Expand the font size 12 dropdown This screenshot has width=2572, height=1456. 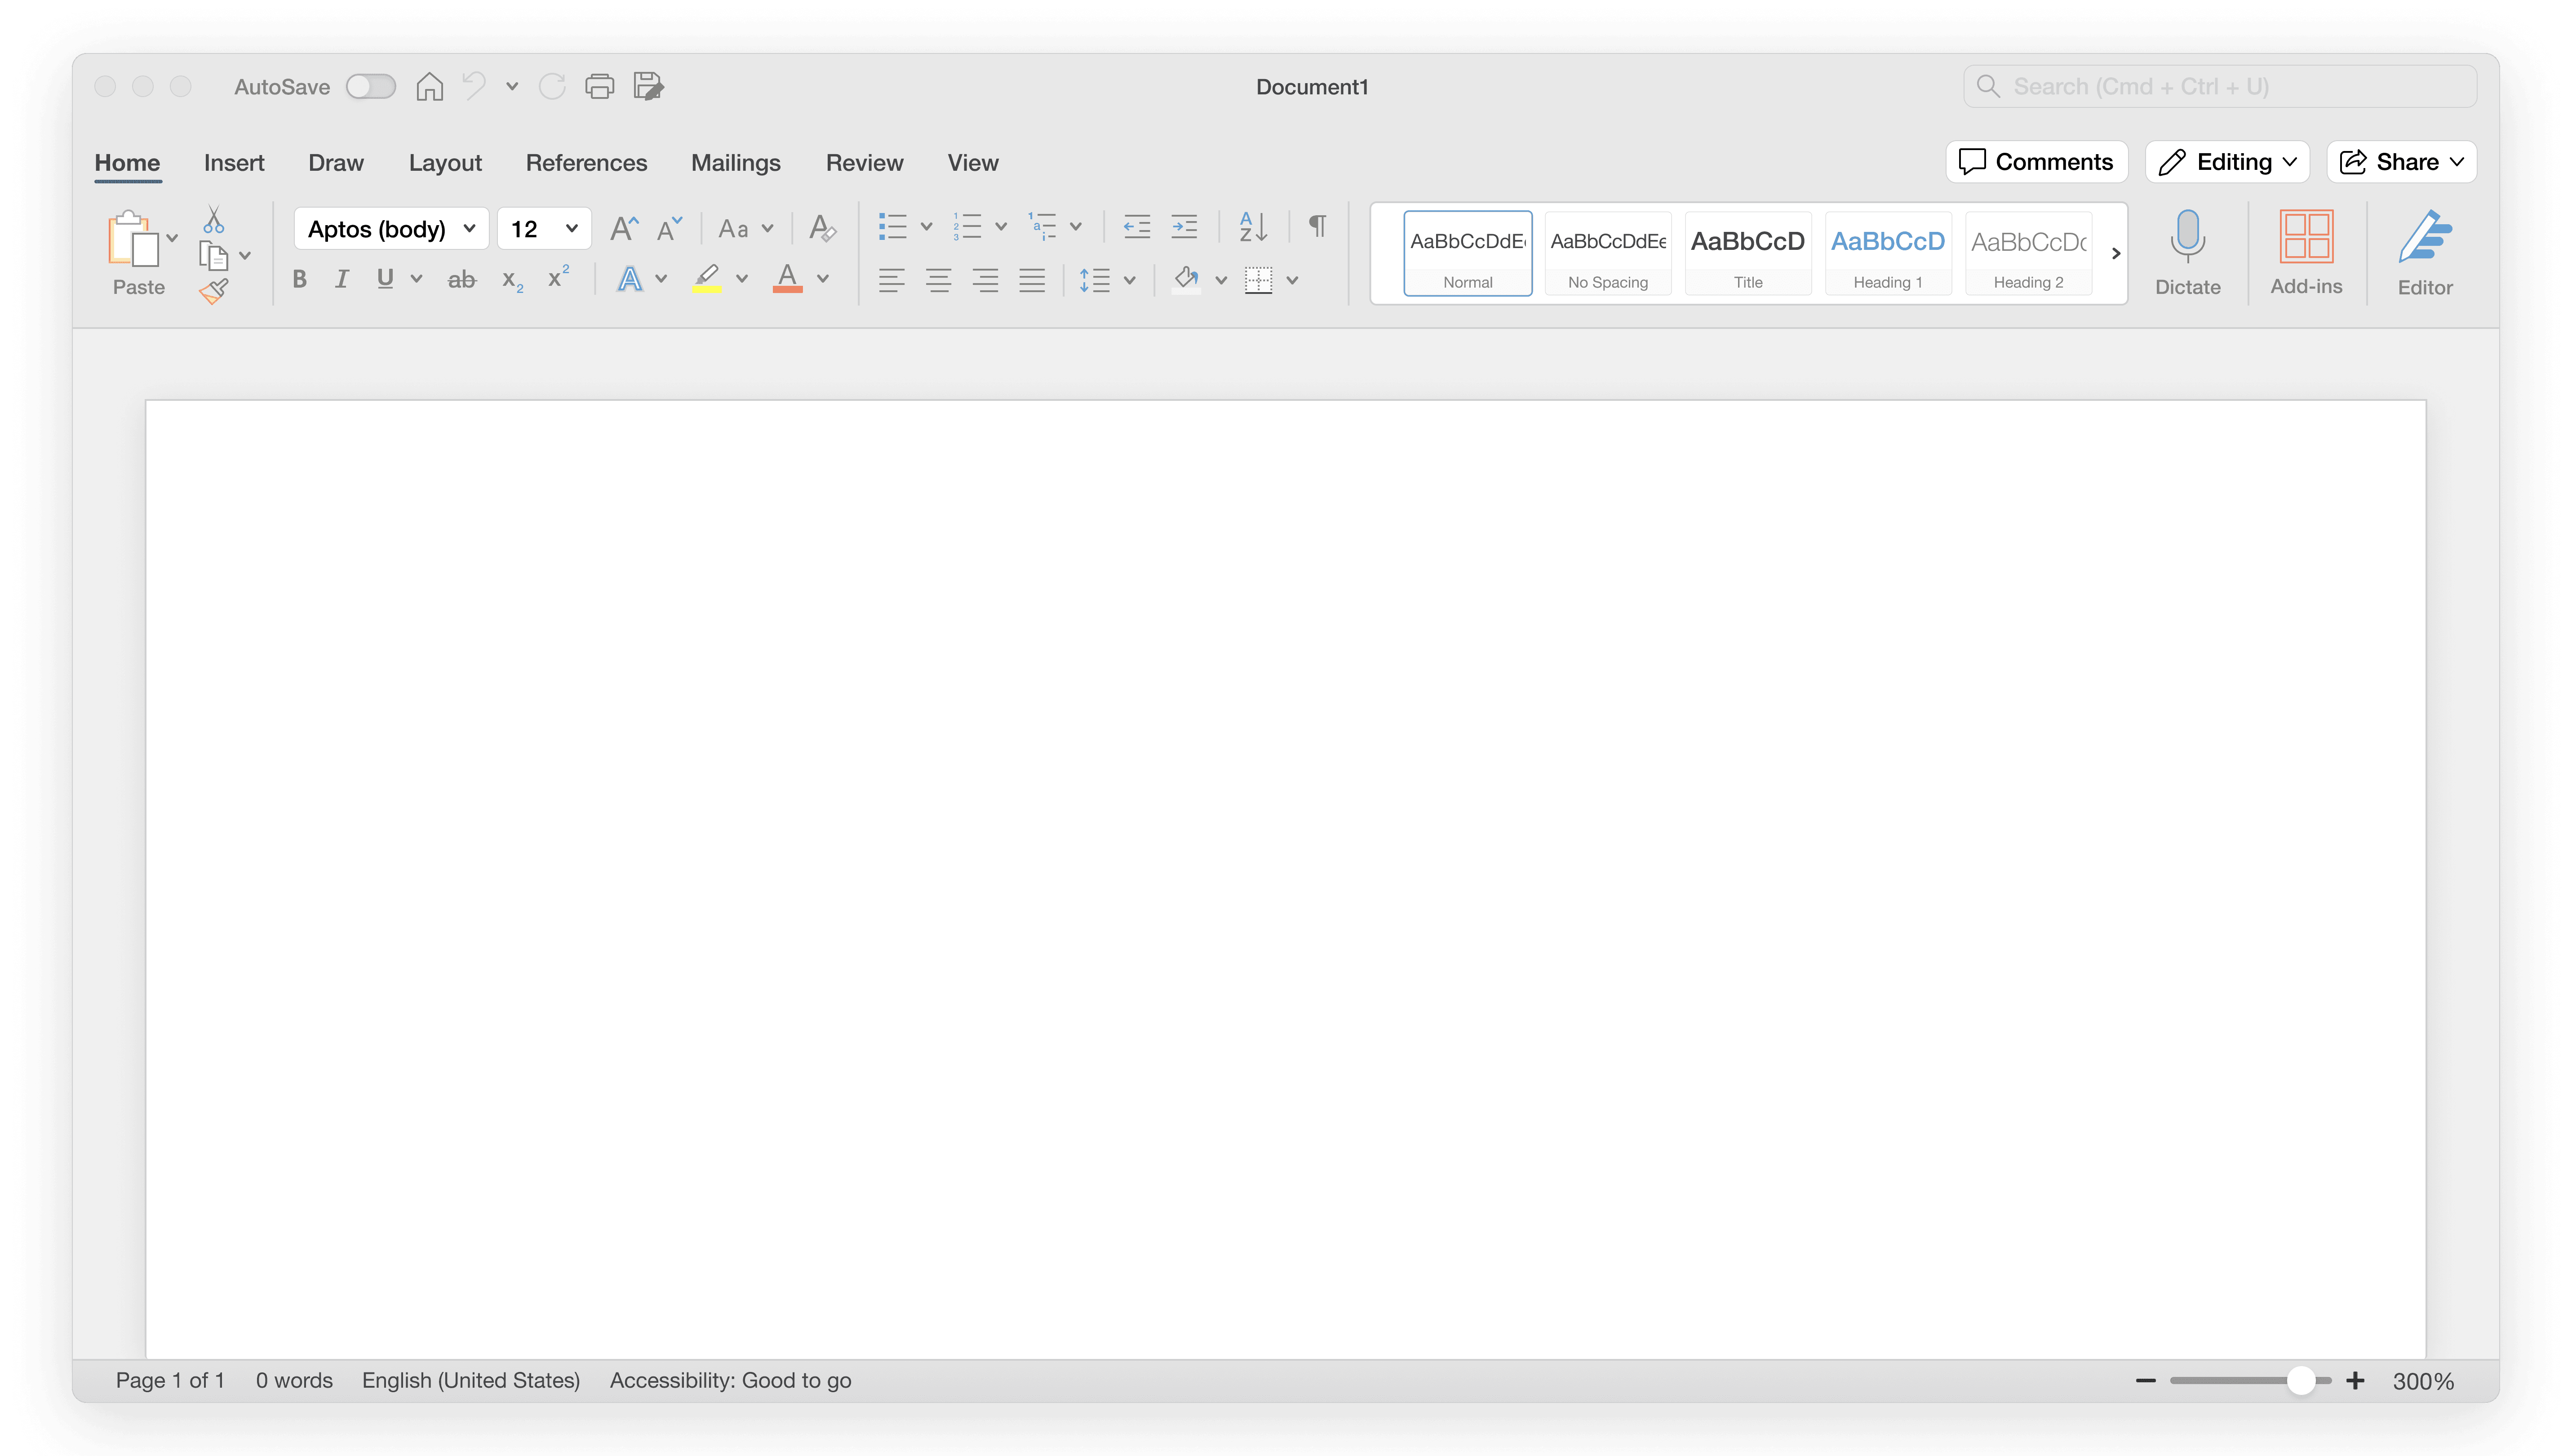[x=571, y=229]
